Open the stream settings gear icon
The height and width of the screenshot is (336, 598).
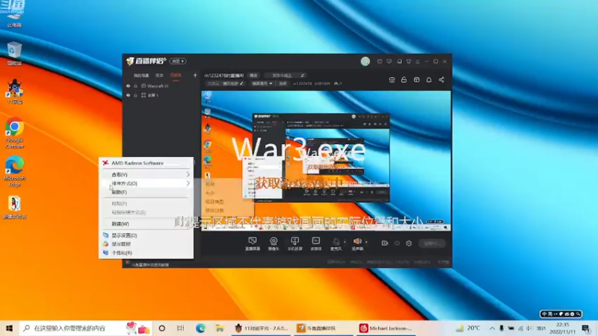click(x=409, y=243)
